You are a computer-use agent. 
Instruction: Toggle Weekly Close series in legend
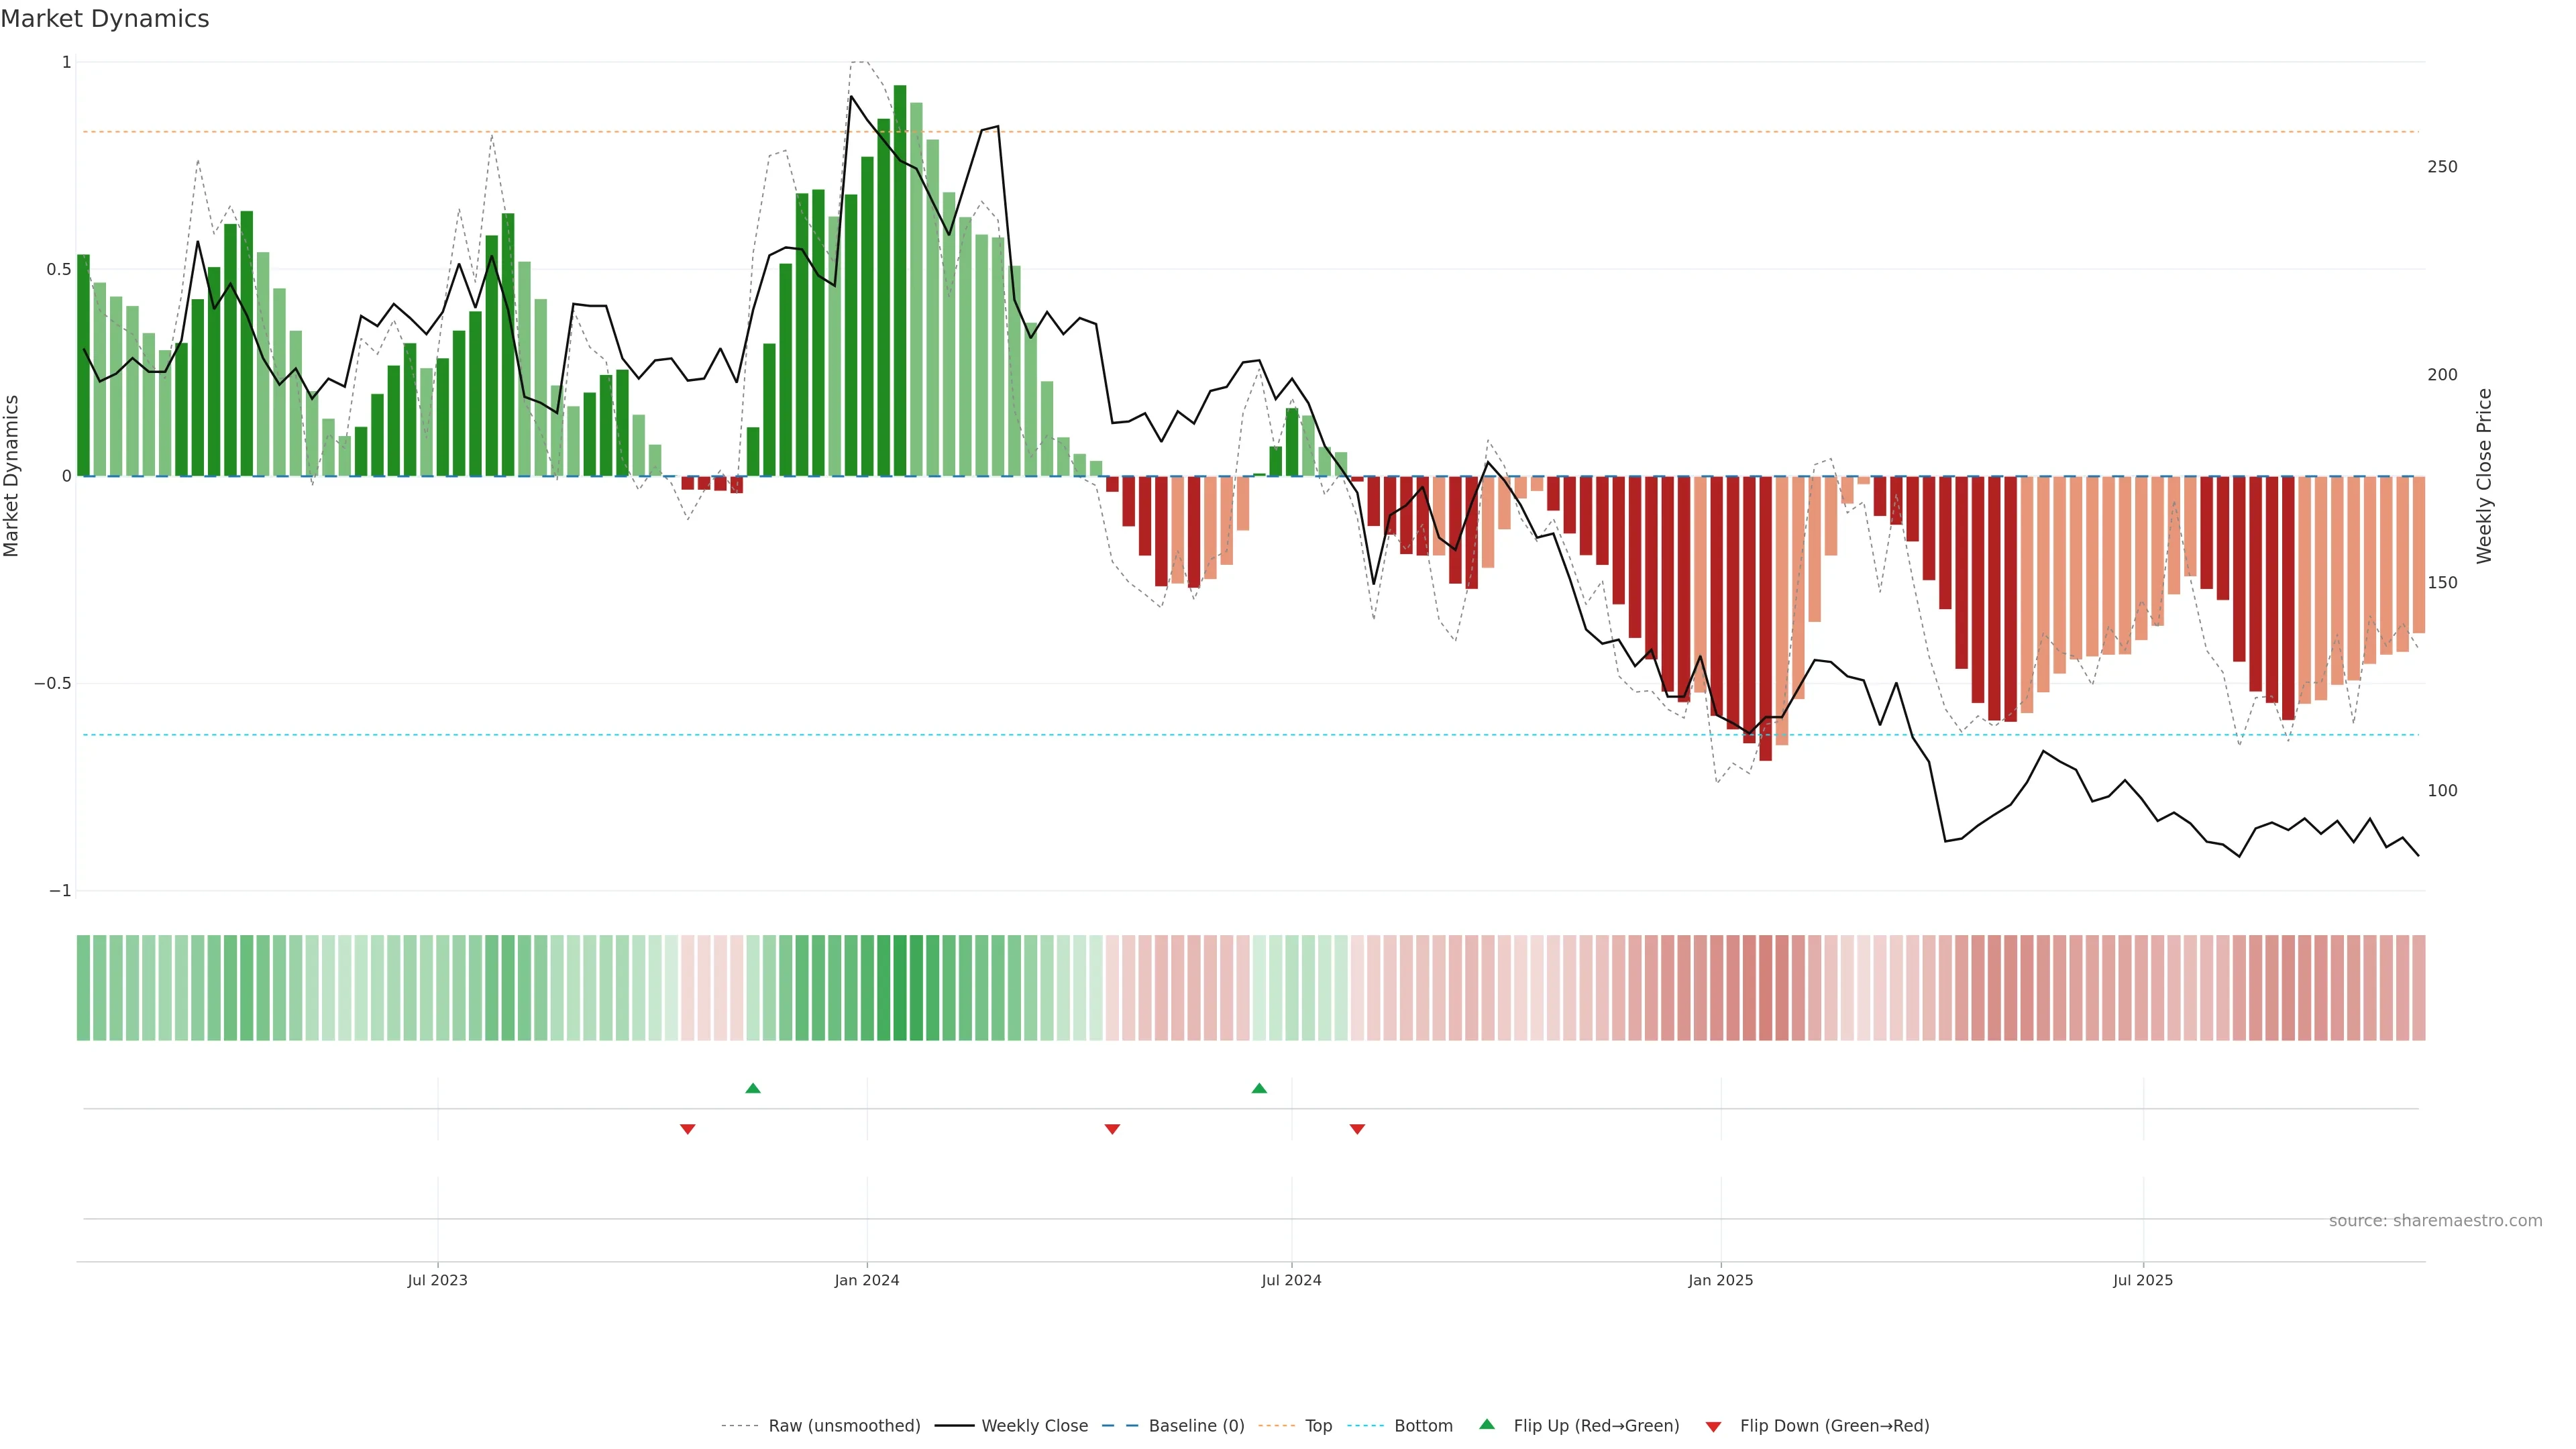(1034, 1426)
